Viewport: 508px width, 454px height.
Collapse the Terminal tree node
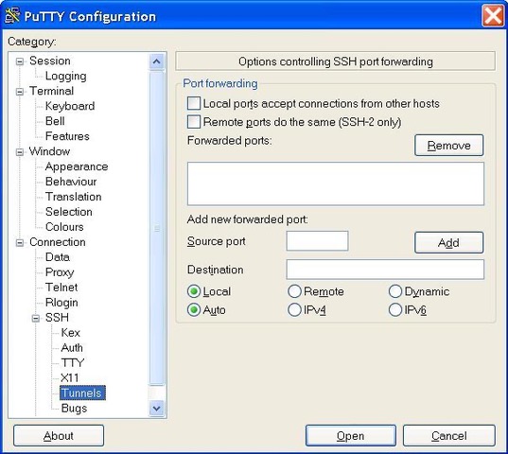[20, 92]
